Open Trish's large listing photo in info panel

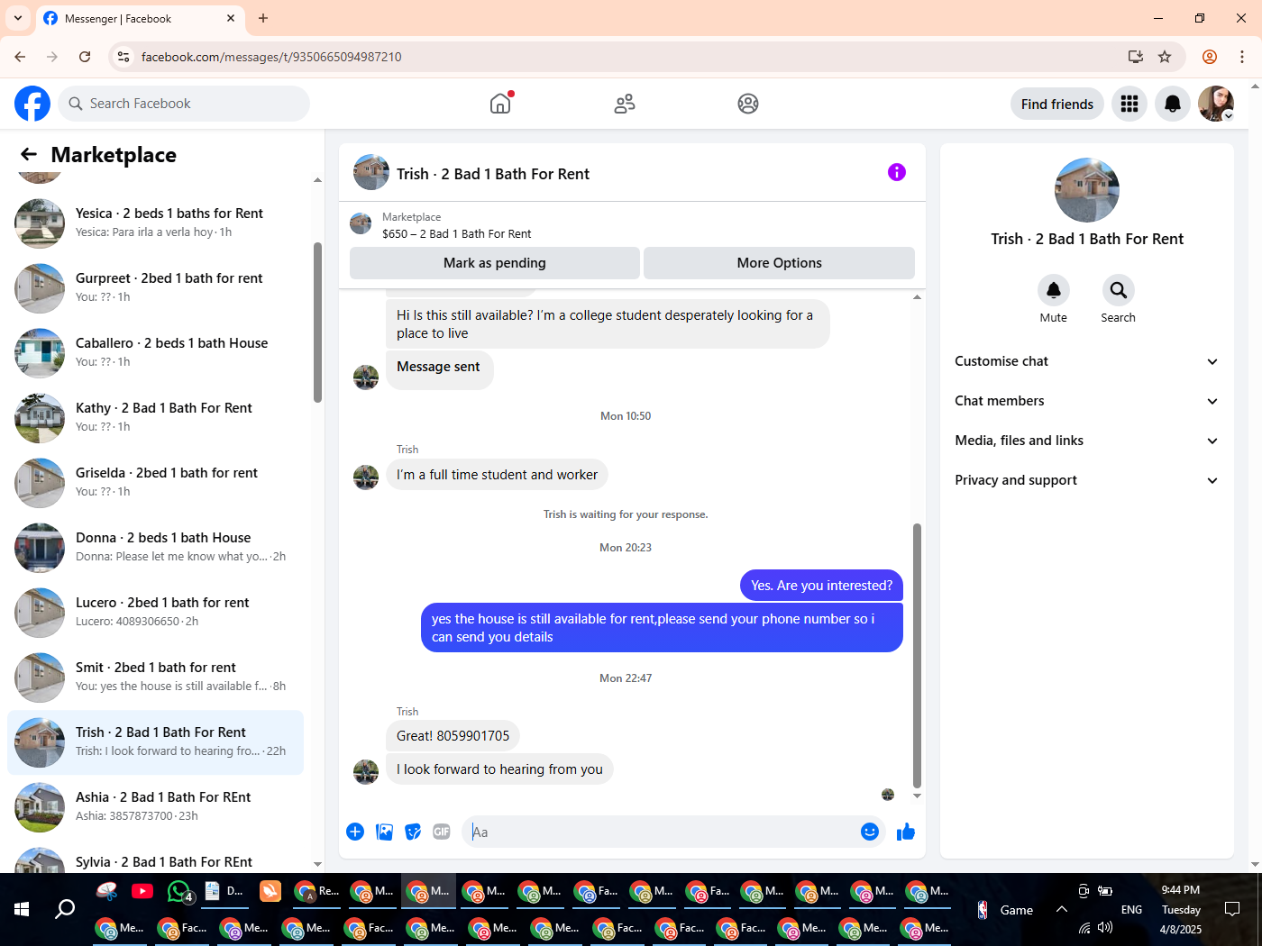[1087, 190]
